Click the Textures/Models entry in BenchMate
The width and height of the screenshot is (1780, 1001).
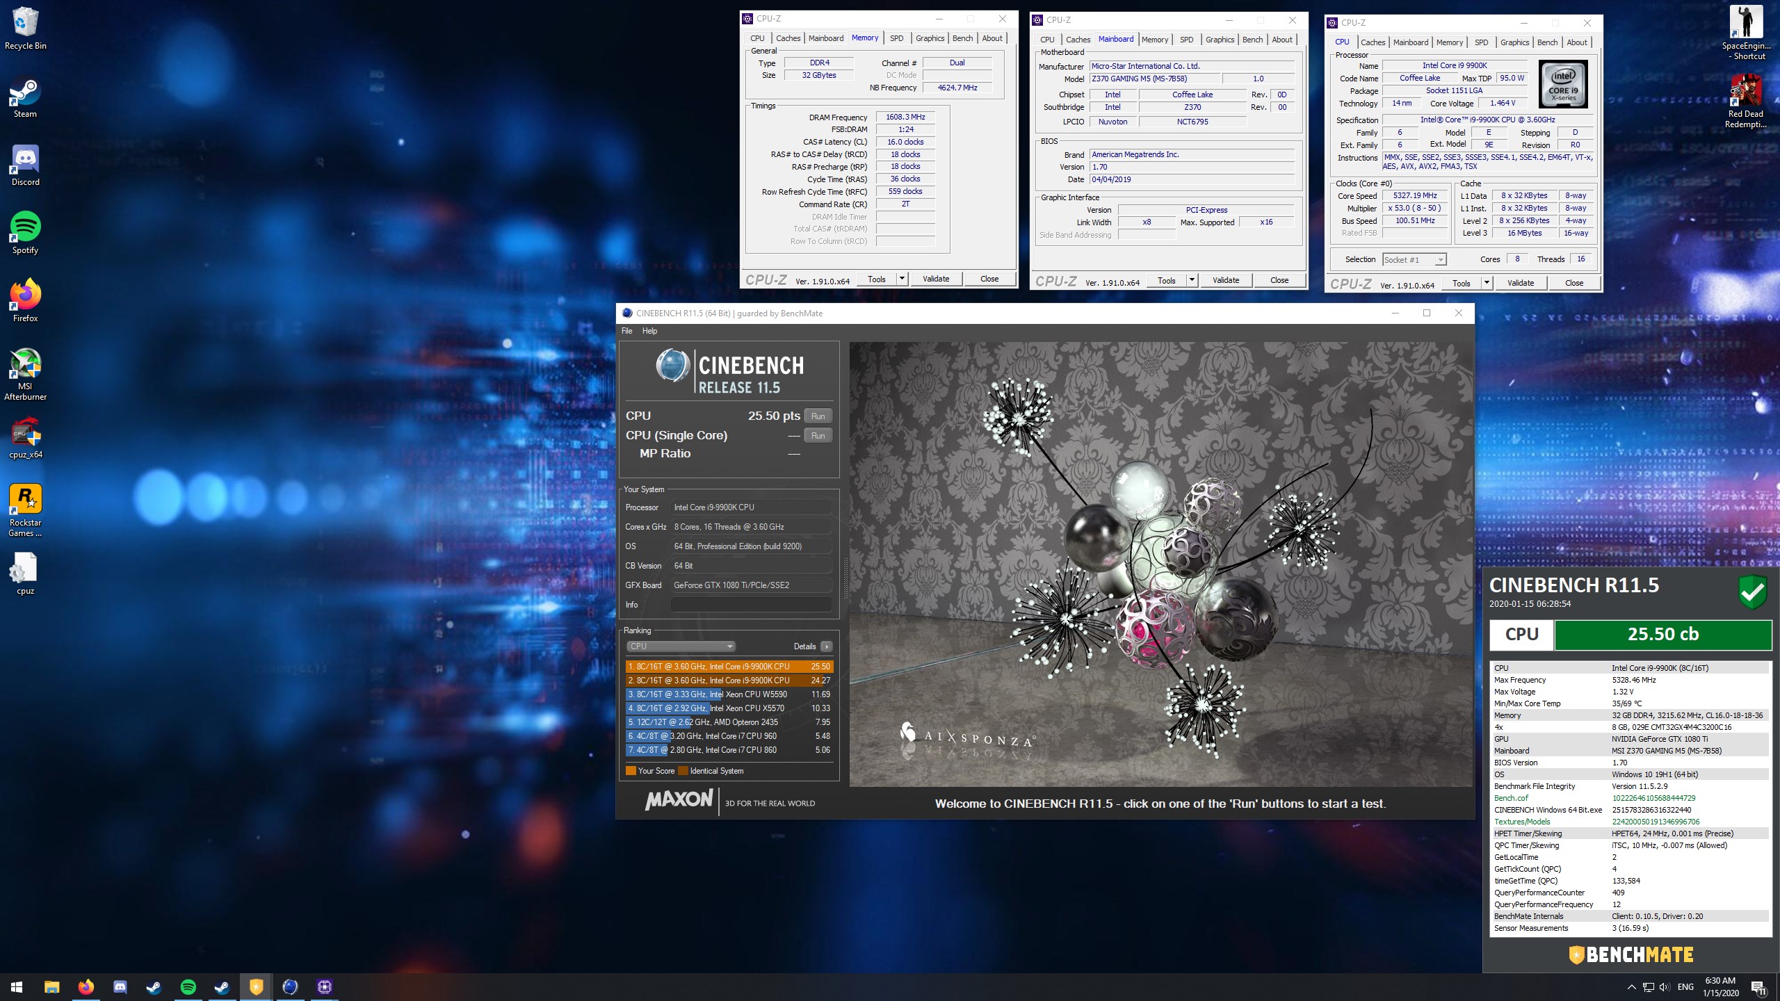click(x=1631, y=822)
